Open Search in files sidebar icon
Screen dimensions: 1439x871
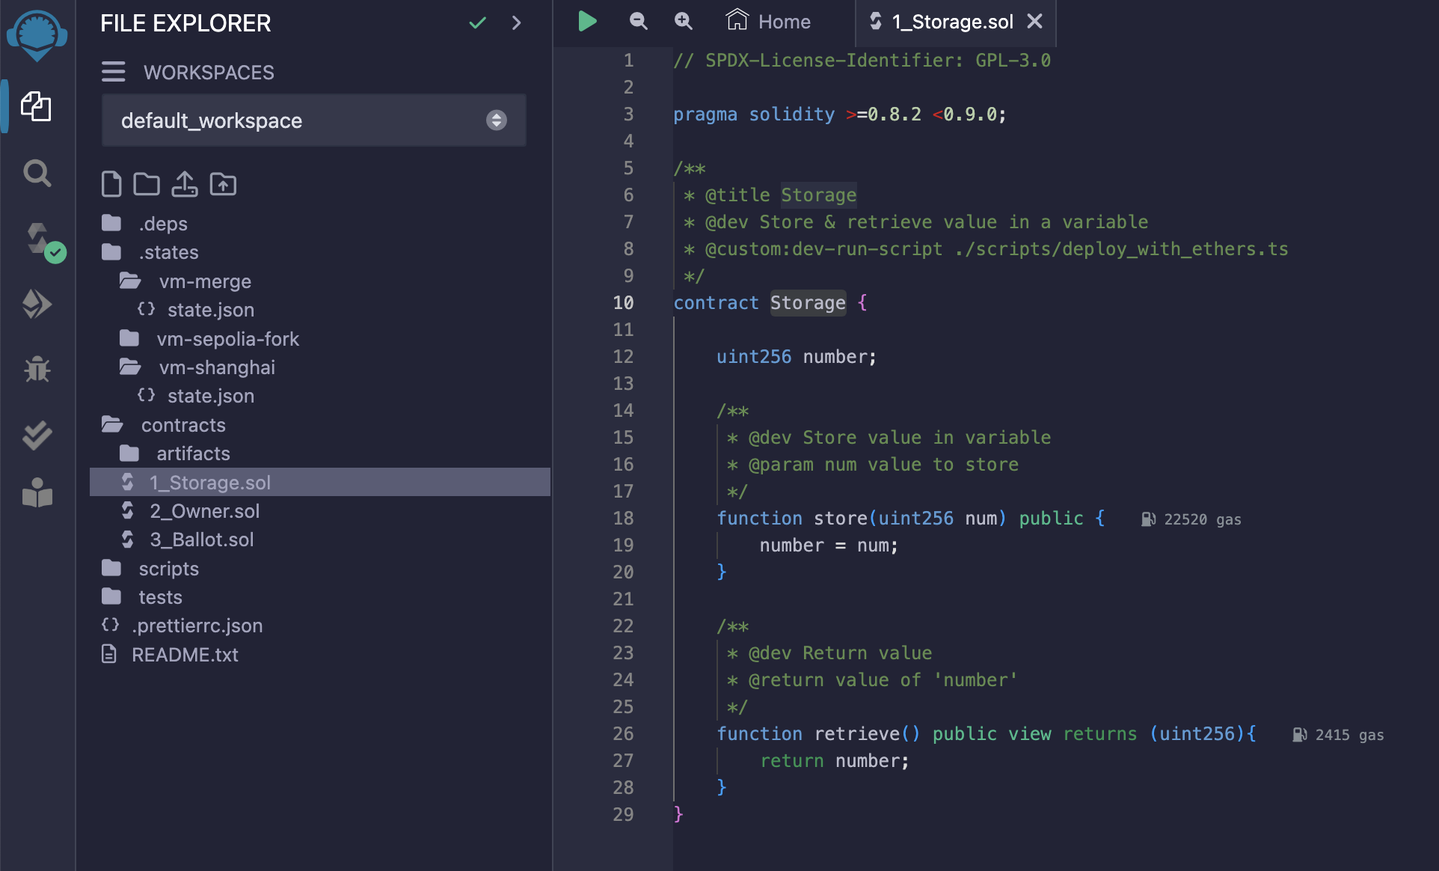(37, 174)
